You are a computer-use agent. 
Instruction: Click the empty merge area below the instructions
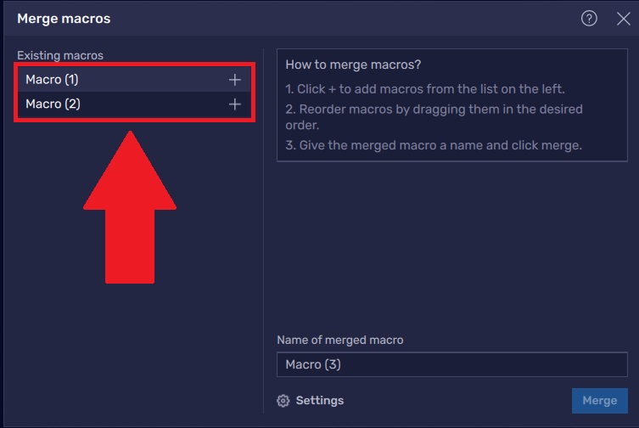pyautogui.click(x=451, y=246)
